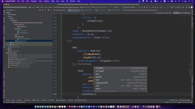The width and height of the screenshot is (195, 109).
Task: Collapse the viewmodel package
Action: click(x=14, y=37)
